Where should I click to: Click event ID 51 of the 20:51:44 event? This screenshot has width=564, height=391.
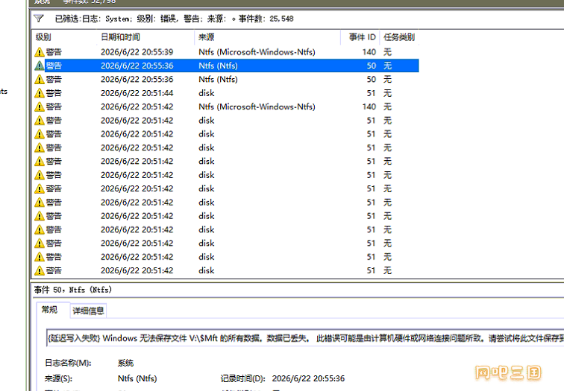[x=372, y=93]
